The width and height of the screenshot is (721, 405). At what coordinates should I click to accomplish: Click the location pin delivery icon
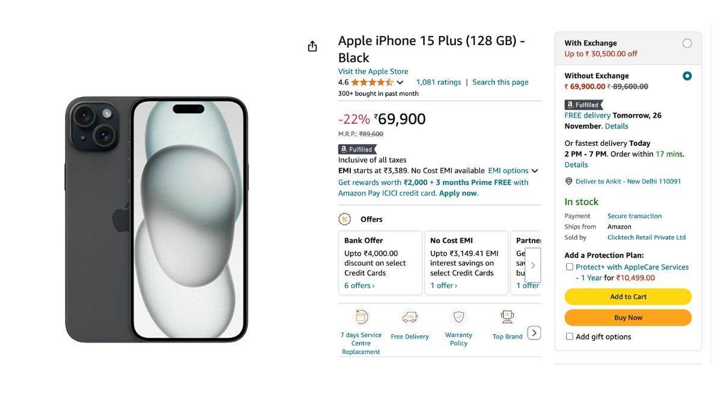[x=568, y=181]
